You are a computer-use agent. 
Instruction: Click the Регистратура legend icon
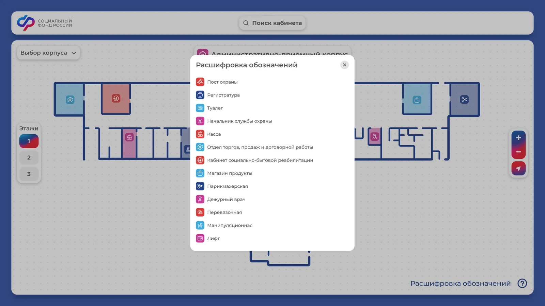coord(200,95)
